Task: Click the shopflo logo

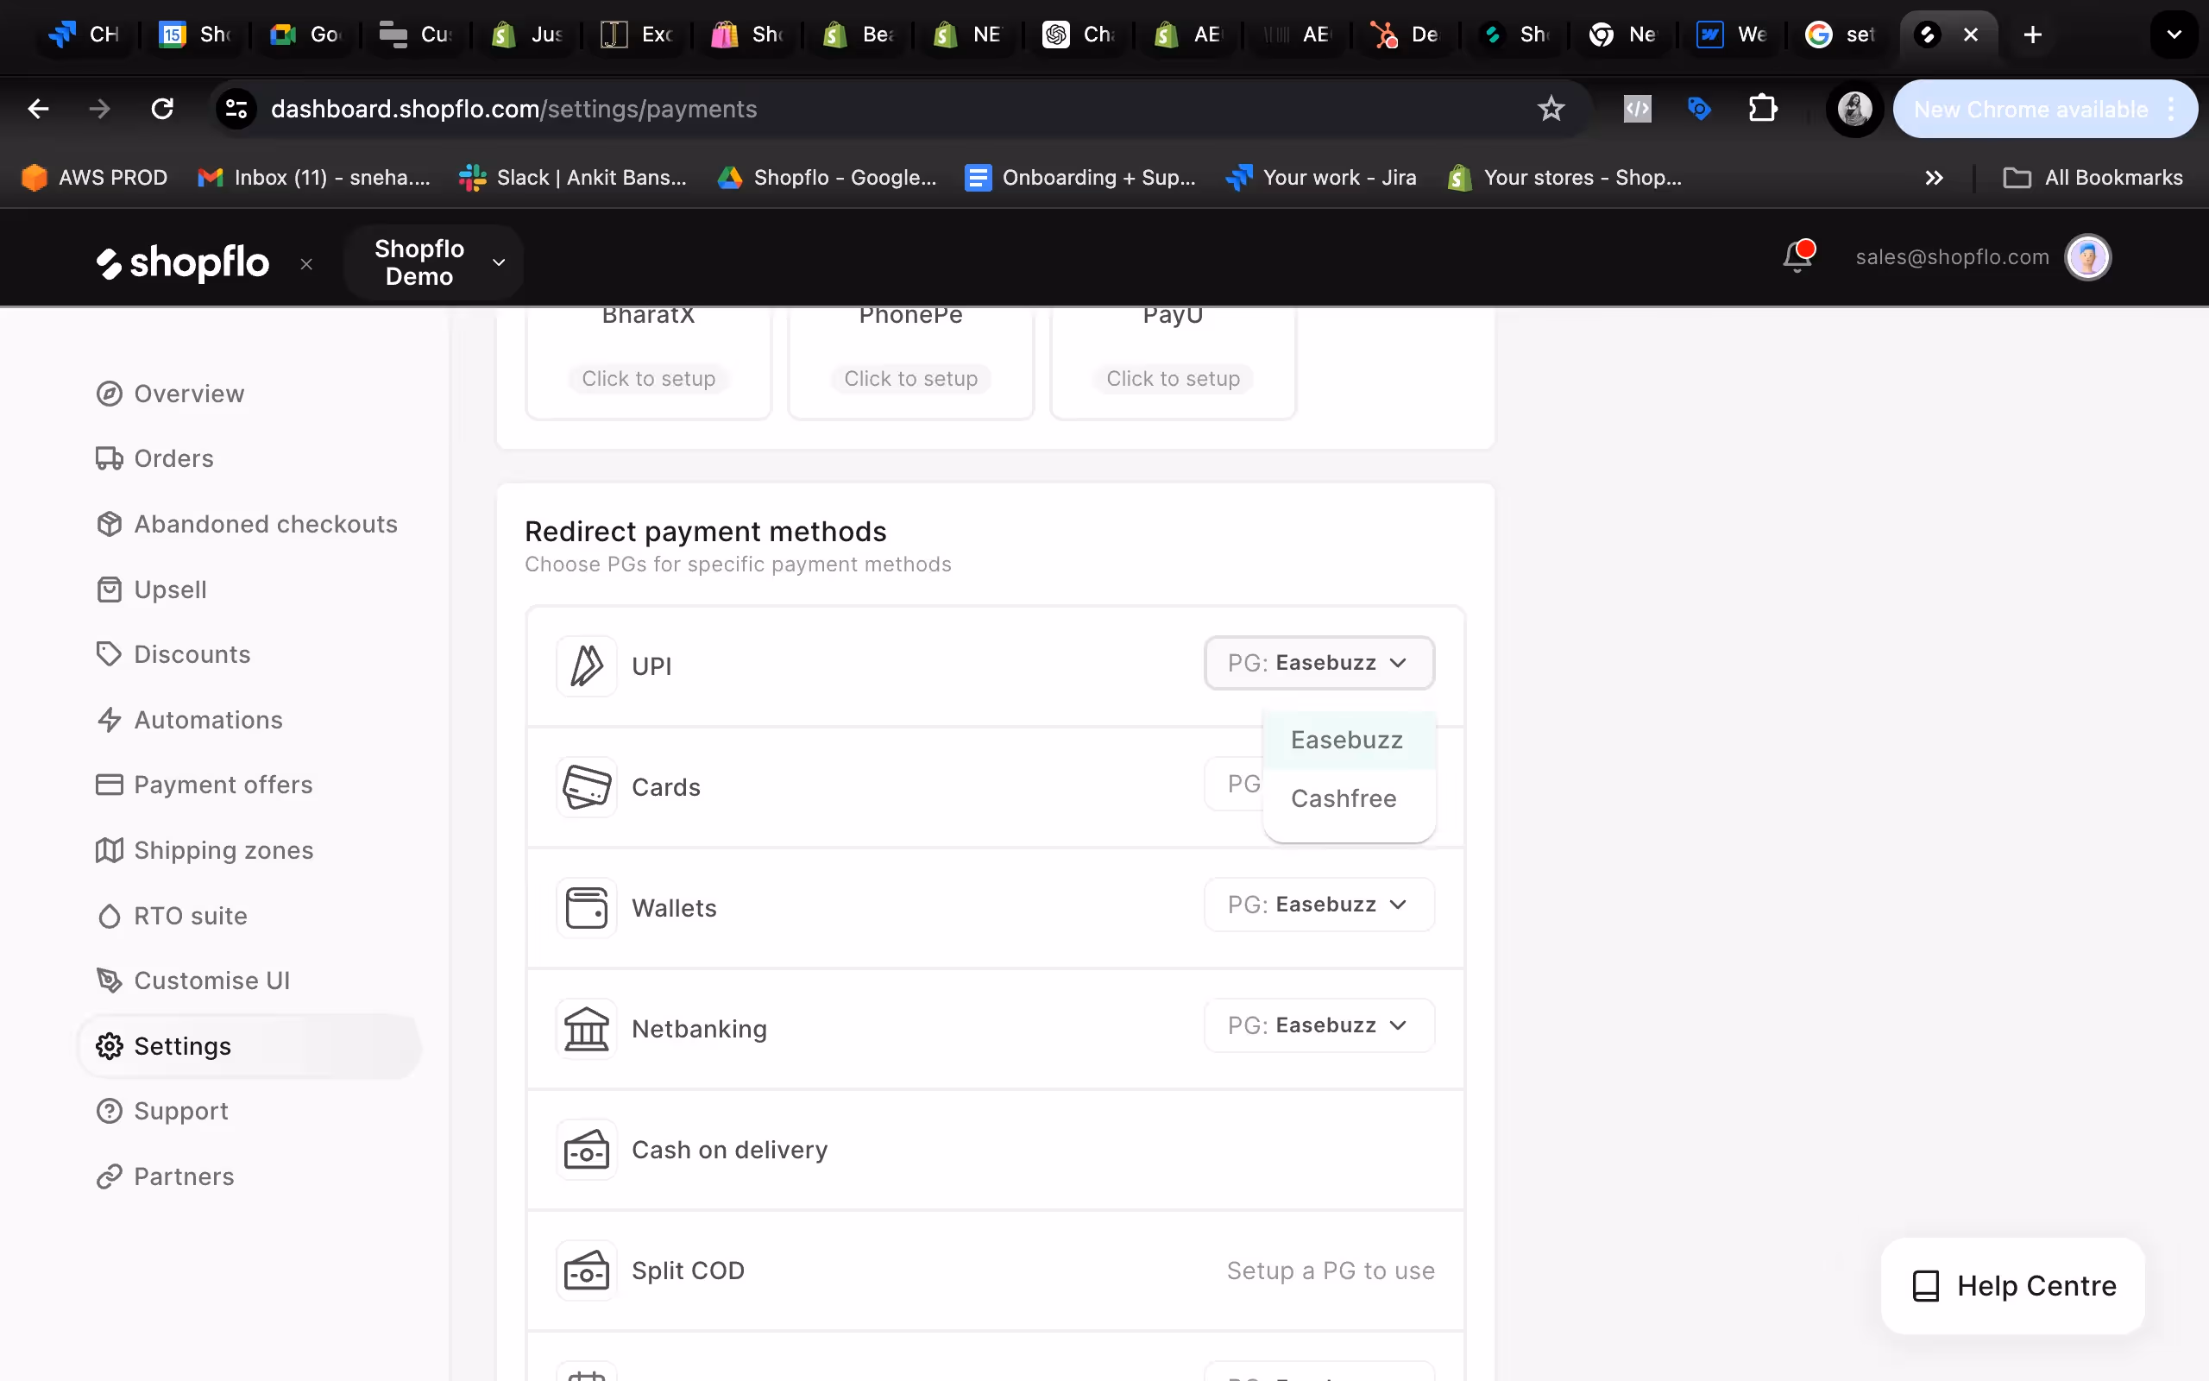Action: click(x=183, y=263)
